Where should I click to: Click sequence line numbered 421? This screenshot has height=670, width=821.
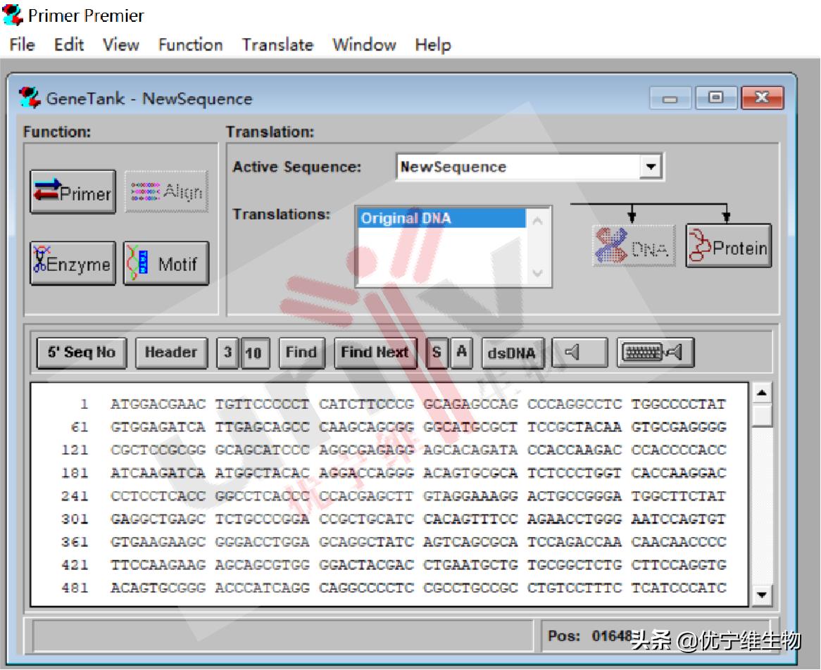(394, 565)
